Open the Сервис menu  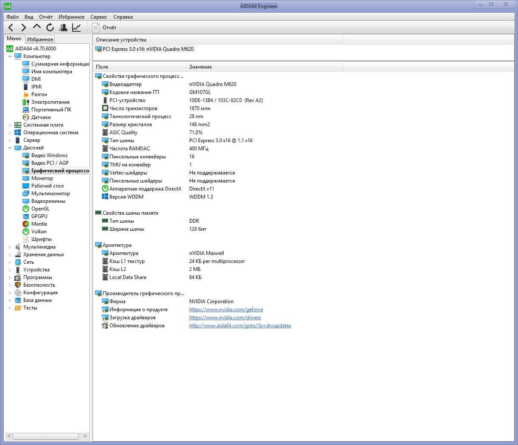(x=99, y=17)
